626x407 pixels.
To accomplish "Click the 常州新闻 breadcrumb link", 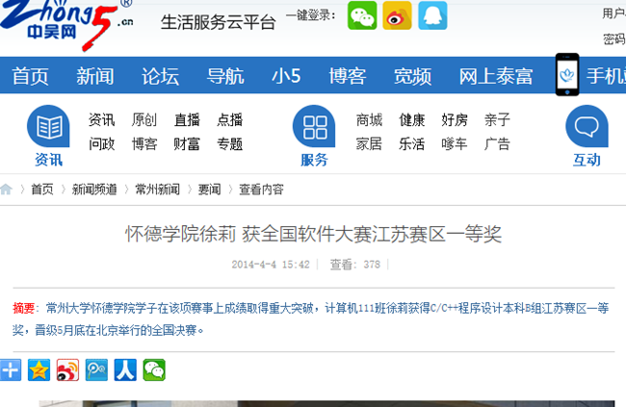I will pos(157,190).
